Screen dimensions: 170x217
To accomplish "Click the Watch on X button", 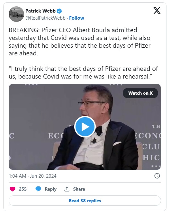I will (140, 93).
